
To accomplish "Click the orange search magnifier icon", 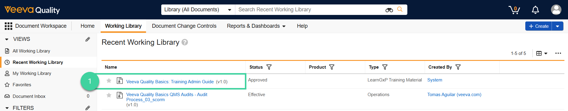I will pos(400,10).
